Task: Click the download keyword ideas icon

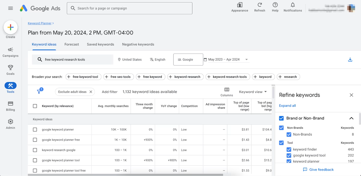Action: coord(350,60)
